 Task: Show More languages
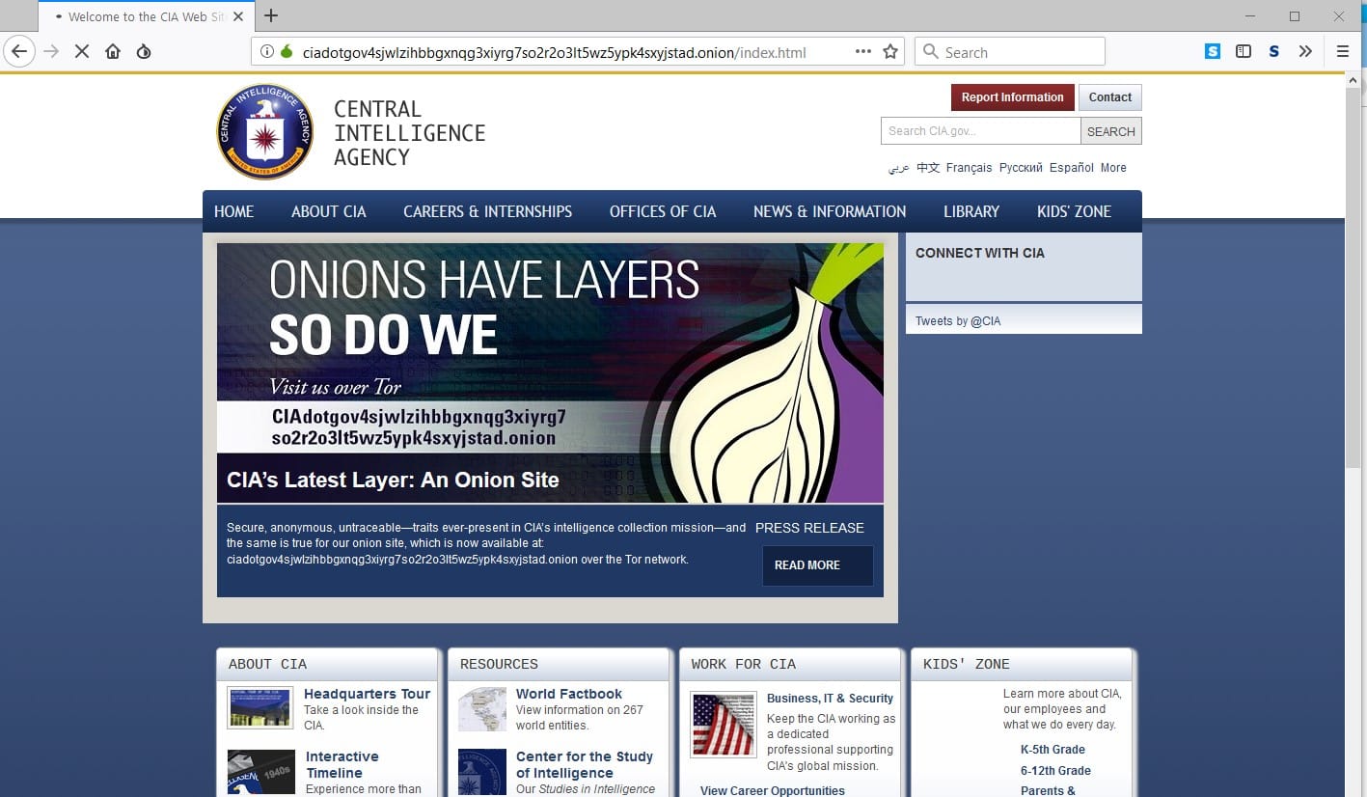(1113, 168)
